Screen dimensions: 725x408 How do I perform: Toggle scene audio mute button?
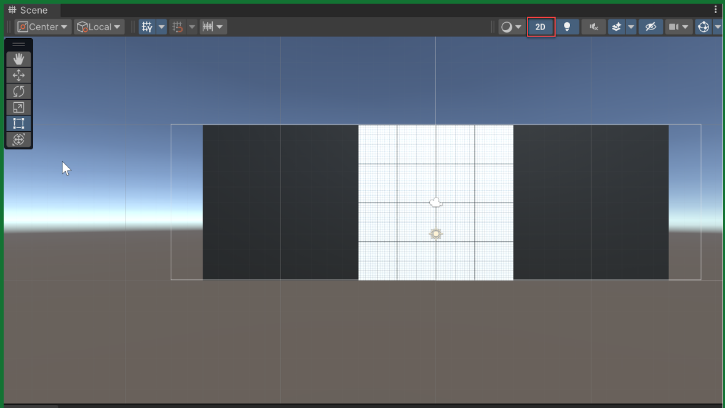click(593, 27)
